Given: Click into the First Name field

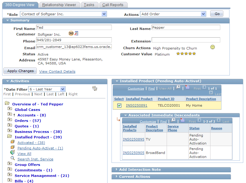Looking at the screenshot, I should (74, 27).
